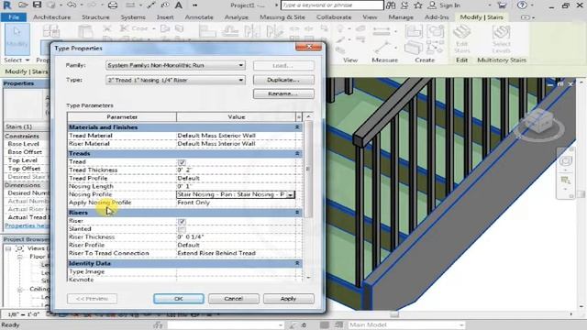Click the Open folder icon in quick access toolbar
This screenshot has height=330, width=587.
[23, 5]
